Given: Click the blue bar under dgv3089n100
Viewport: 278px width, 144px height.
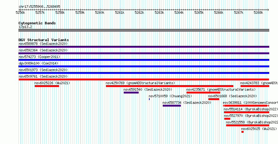Looking at the screenshot, I should (x=144, y=66).
